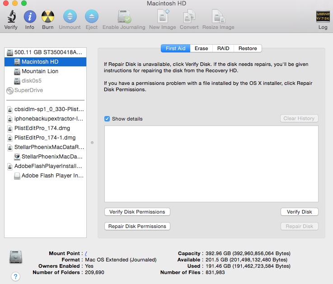
Task: Click the New Image toolbar icon
Action: click(x=163, y=16)
